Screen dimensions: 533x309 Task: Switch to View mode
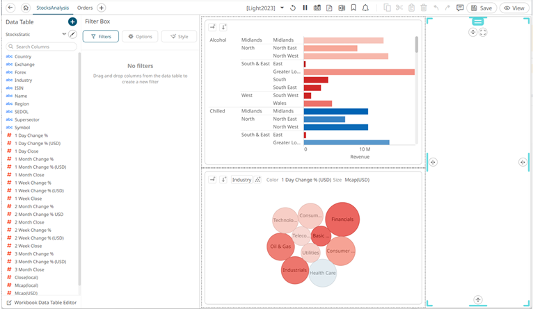click(514, 8)
